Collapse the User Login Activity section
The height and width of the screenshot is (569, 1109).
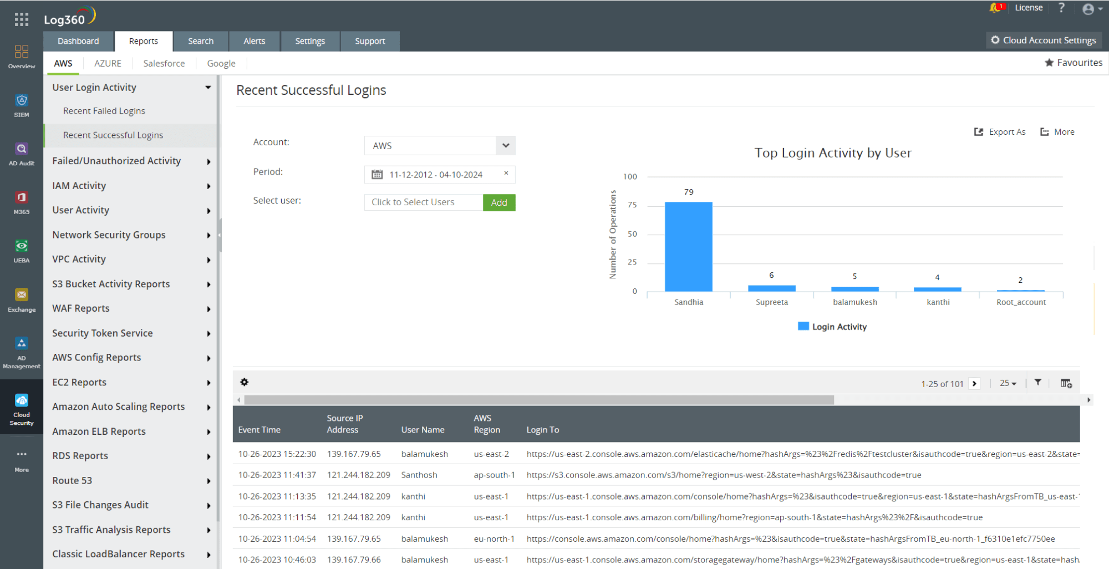(208, 87)
